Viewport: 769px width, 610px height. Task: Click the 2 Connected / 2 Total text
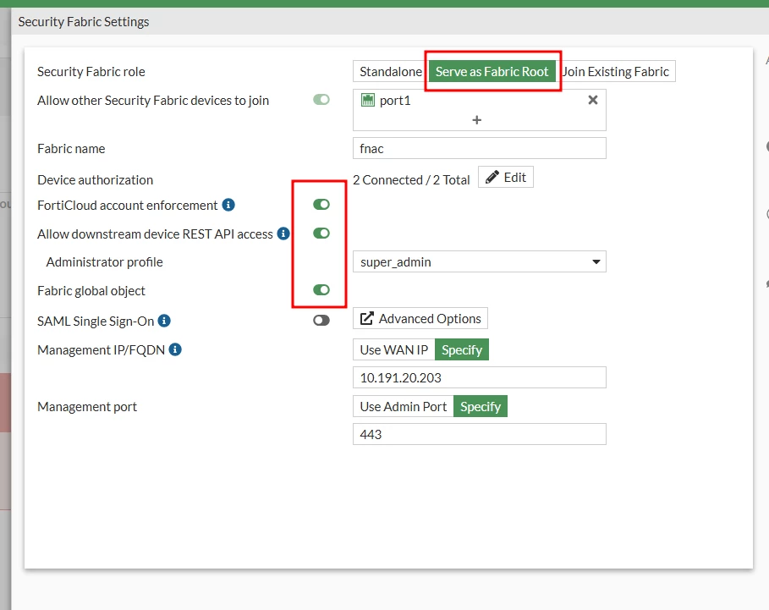click(411, 180)
